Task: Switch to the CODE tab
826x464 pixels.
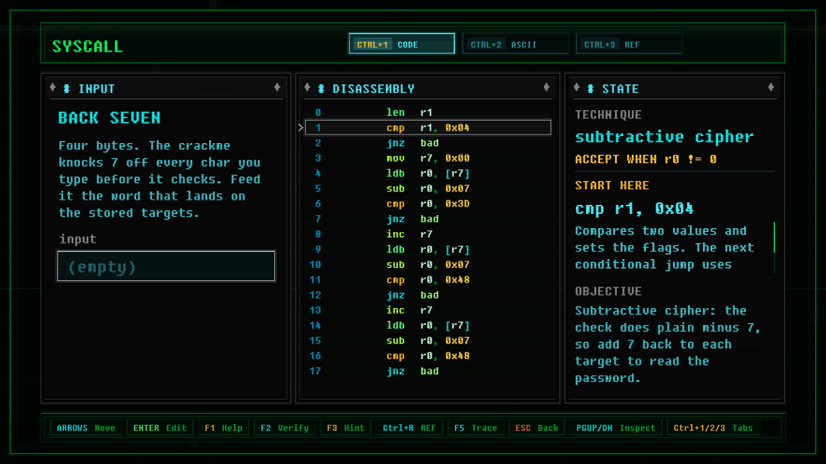Action: pyautogui.click(x=401, y=44)
